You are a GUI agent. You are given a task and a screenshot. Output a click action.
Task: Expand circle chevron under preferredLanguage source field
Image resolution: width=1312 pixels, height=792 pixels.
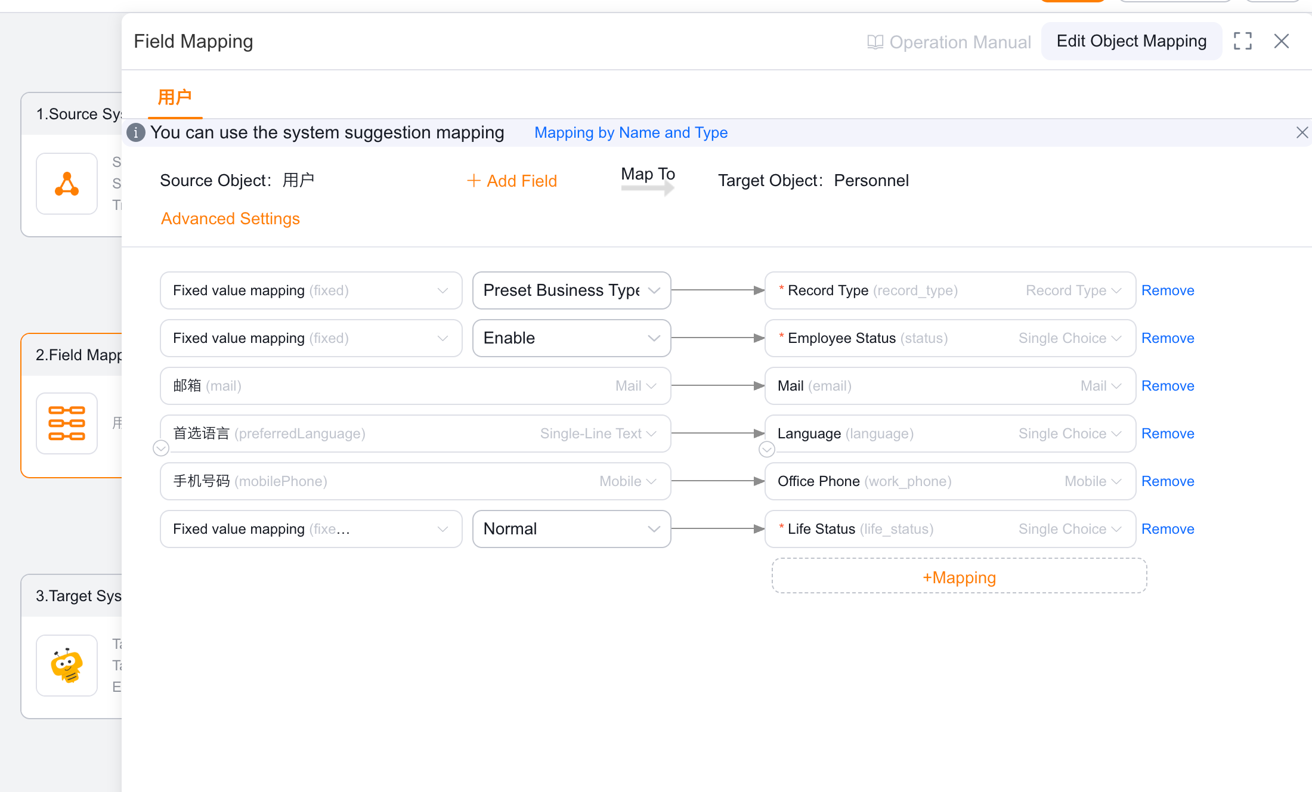tap(161, 448)
